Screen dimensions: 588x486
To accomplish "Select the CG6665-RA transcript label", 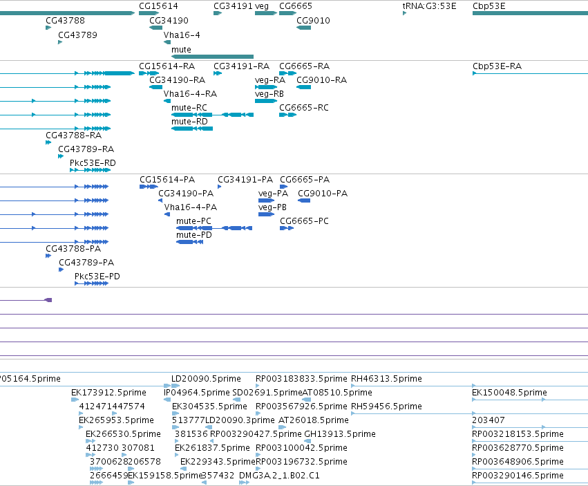I will click(x=305, y=66).
